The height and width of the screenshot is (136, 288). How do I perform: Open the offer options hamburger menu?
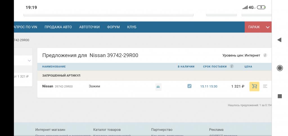pyautogui.click(x=265, y=86)
